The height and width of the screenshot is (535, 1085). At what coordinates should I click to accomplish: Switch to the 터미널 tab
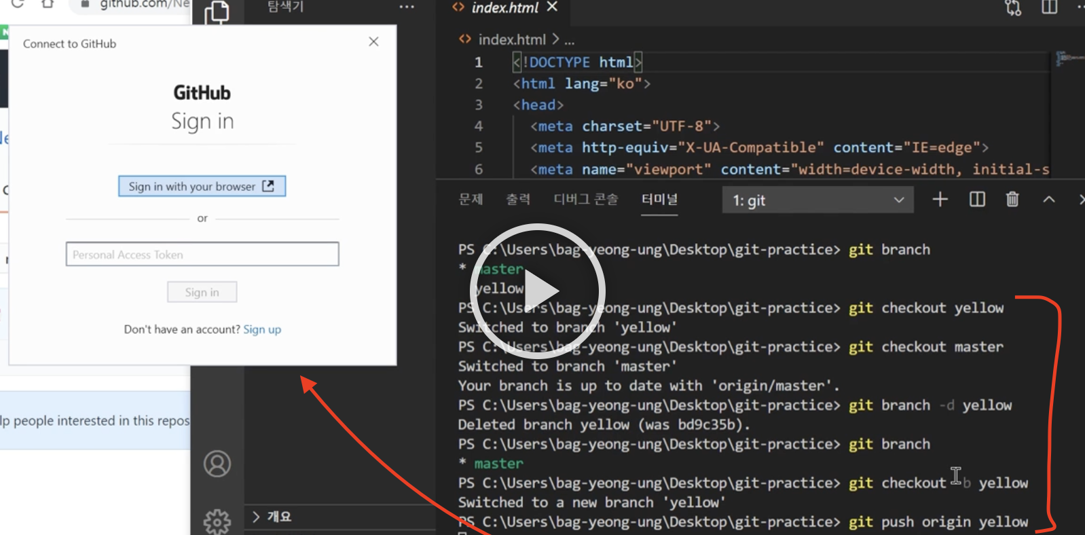pos(659,199)
